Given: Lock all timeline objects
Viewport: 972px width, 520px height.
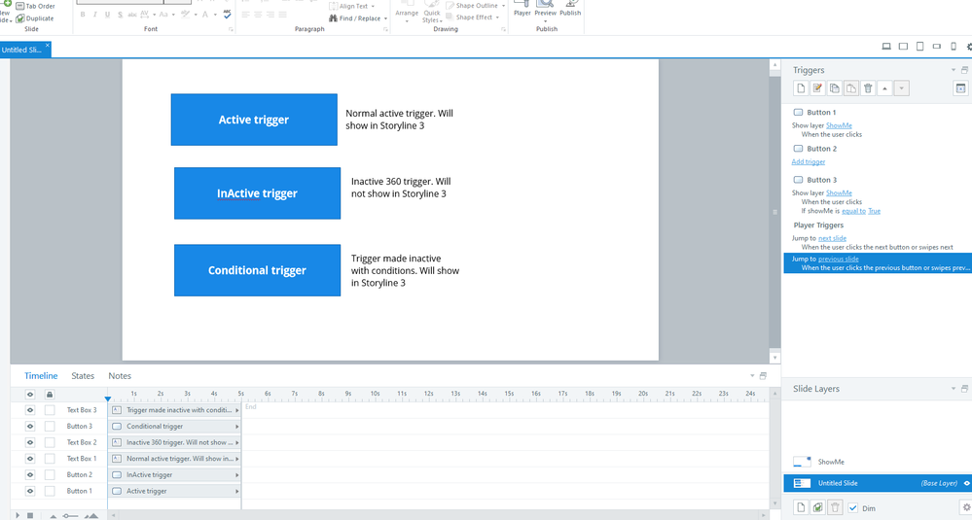Looking at the screenshot, I should click(x=50, y=395).
